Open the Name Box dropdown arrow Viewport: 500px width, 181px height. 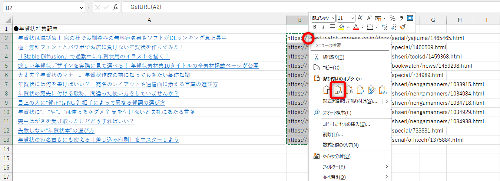[82, 7]
